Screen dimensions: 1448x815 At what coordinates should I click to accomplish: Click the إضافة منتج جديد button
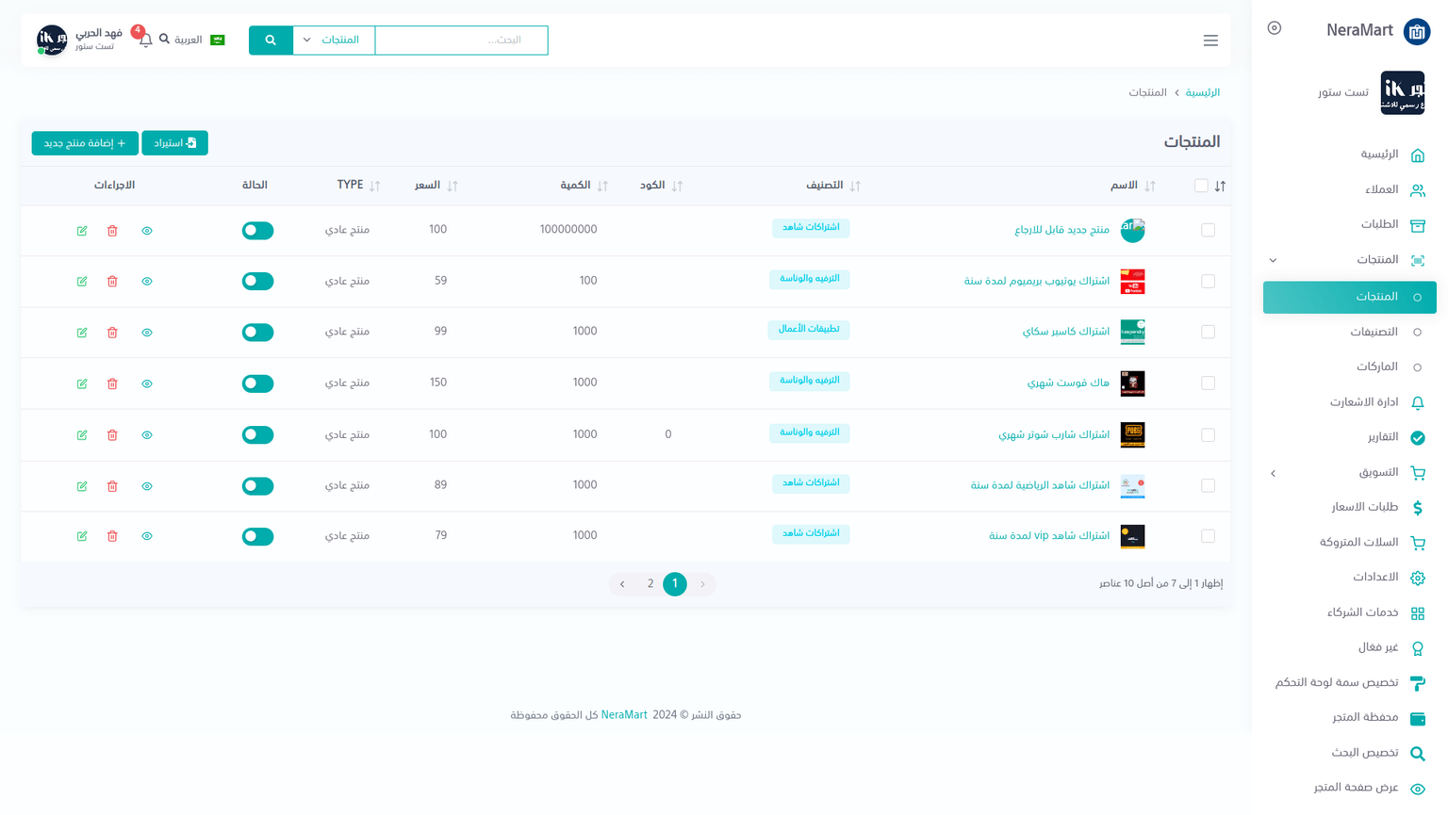tap(85, 143)
